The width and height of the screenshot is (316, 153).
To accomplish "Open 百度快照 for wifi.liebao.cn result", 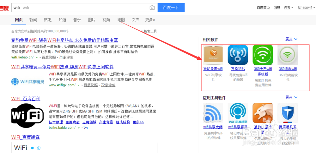I will click(x=49, y=57).
